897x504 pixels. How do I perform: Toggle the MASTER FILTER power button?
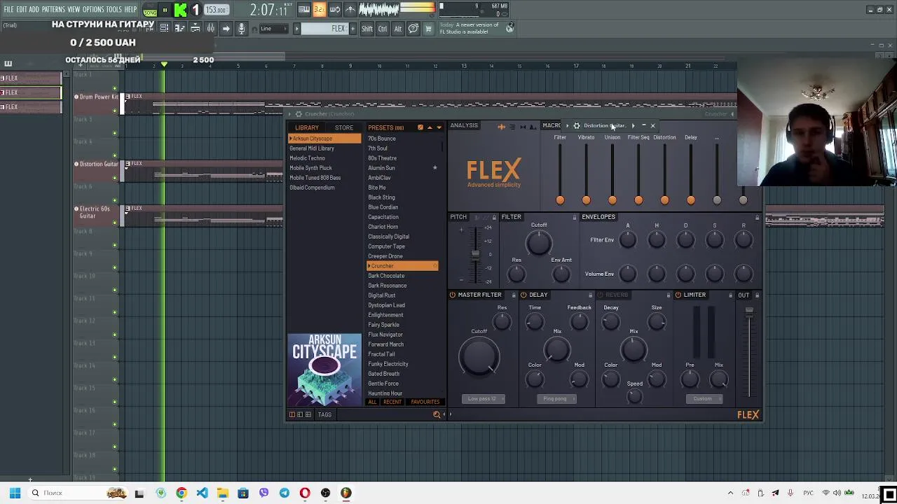point(453,295)
